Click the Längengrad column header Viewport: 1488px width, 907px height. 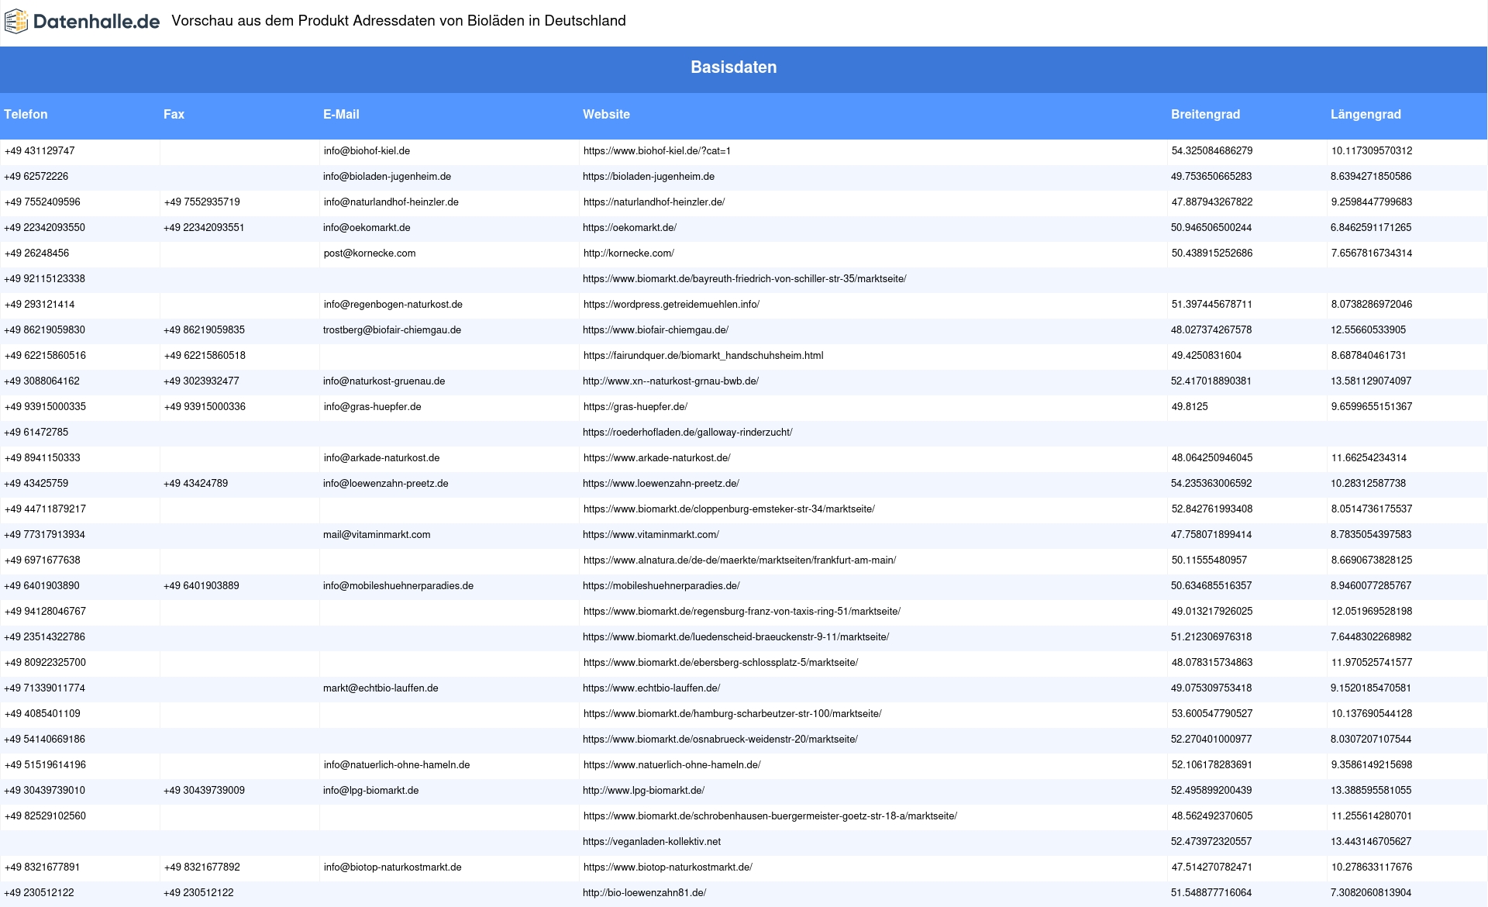click(1366, 114)
